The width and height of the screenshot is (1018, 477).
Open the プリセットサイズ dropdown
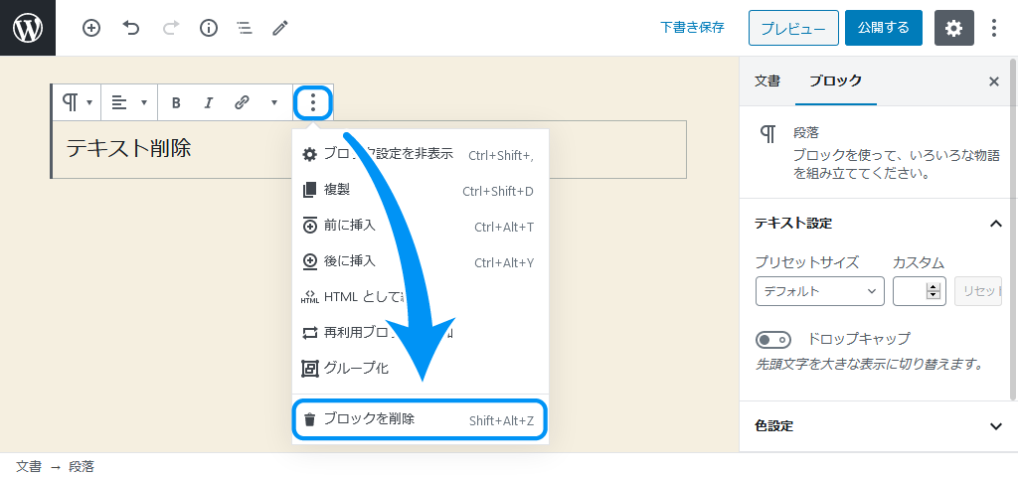[820, 291]
